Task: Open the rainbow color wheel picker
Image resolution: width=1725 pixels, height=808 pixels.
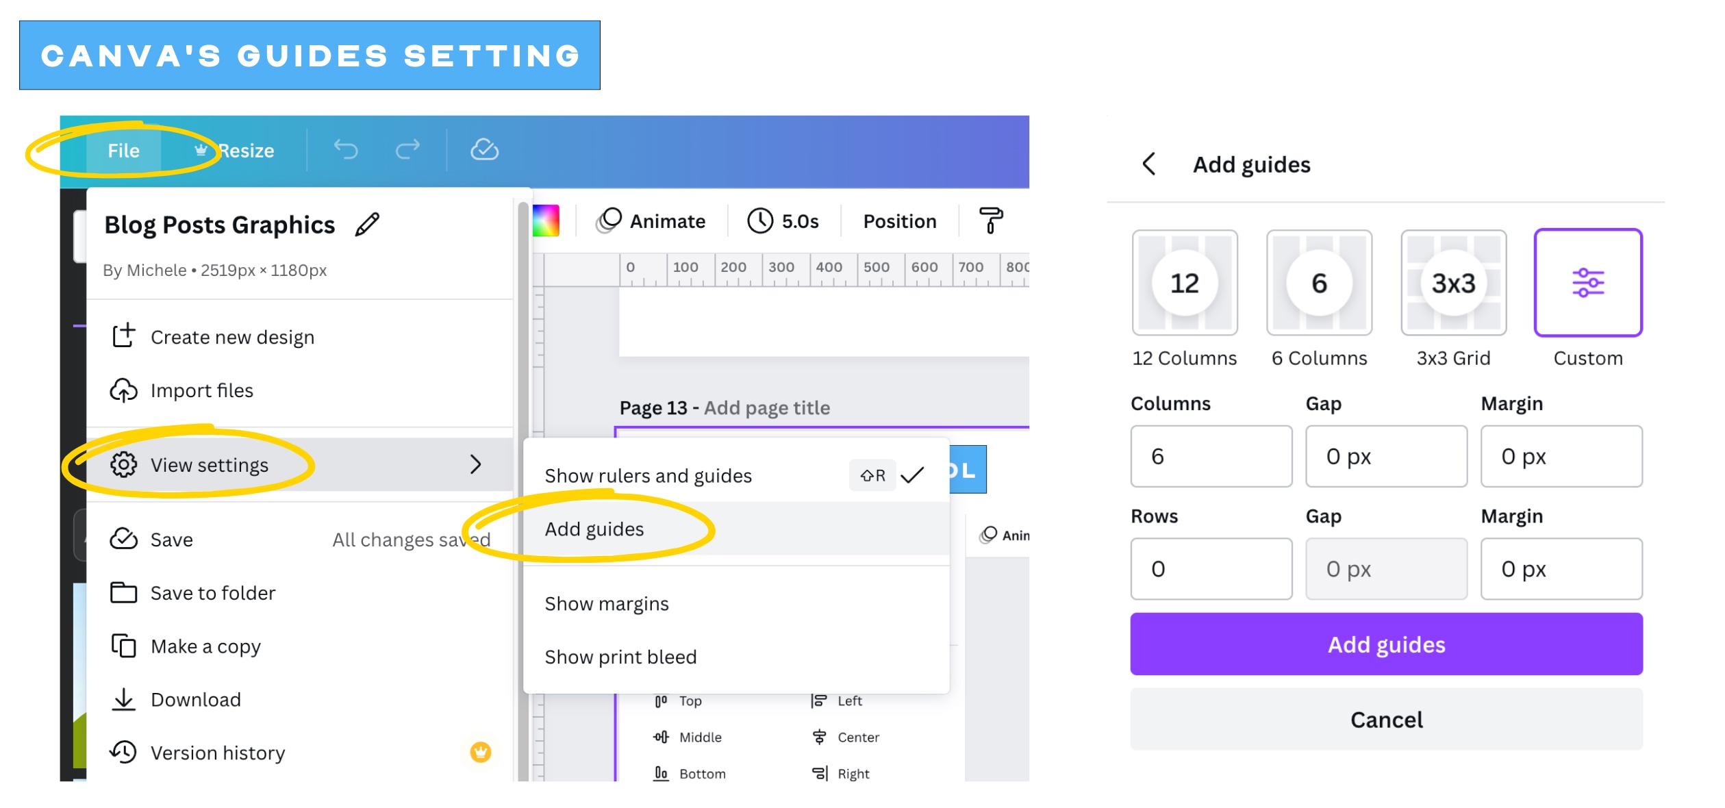Action: pos(548,220)
